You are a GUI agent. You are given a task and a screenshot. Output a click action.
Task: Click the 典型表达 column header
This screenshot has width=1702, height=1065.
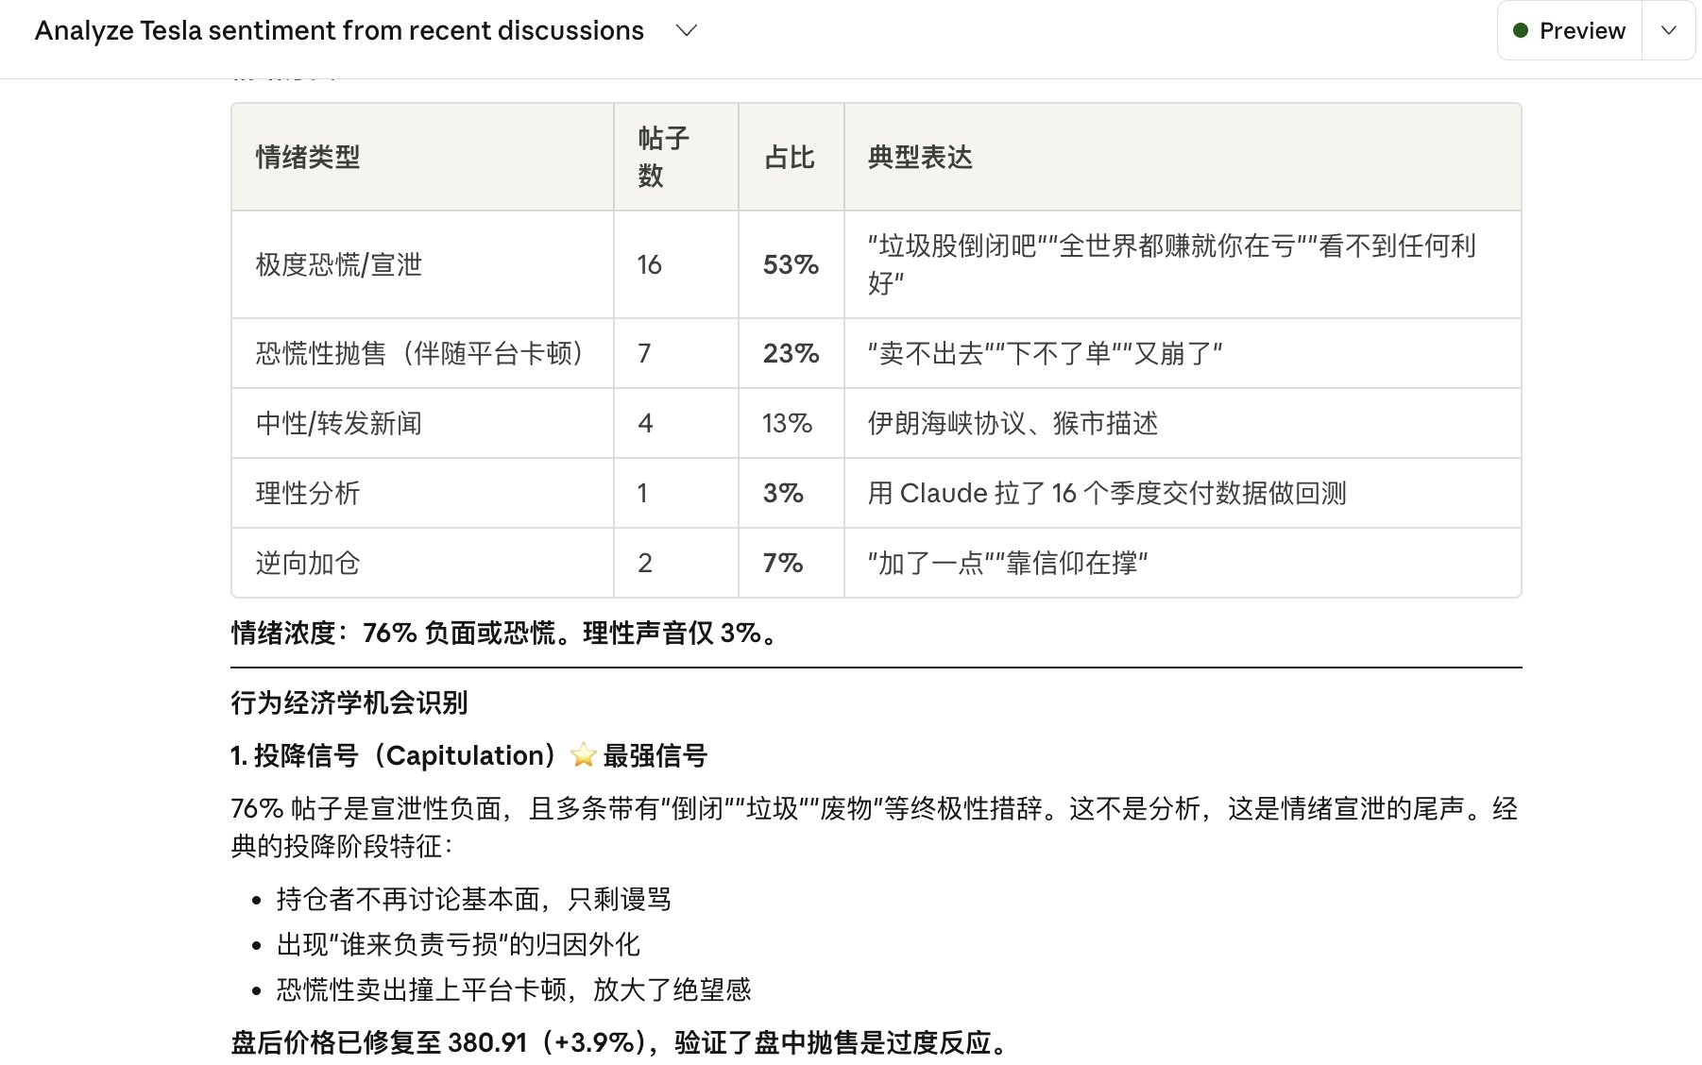[920, 157]
